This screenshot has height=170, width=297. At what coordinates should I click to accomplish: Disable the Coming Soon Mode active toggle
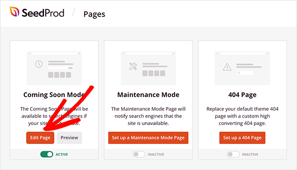coord(47,154)
